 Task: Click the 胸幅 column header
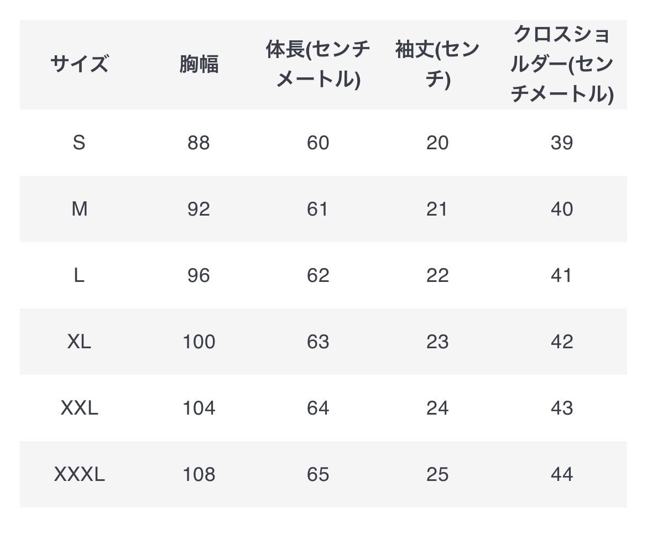click(199, 65)
